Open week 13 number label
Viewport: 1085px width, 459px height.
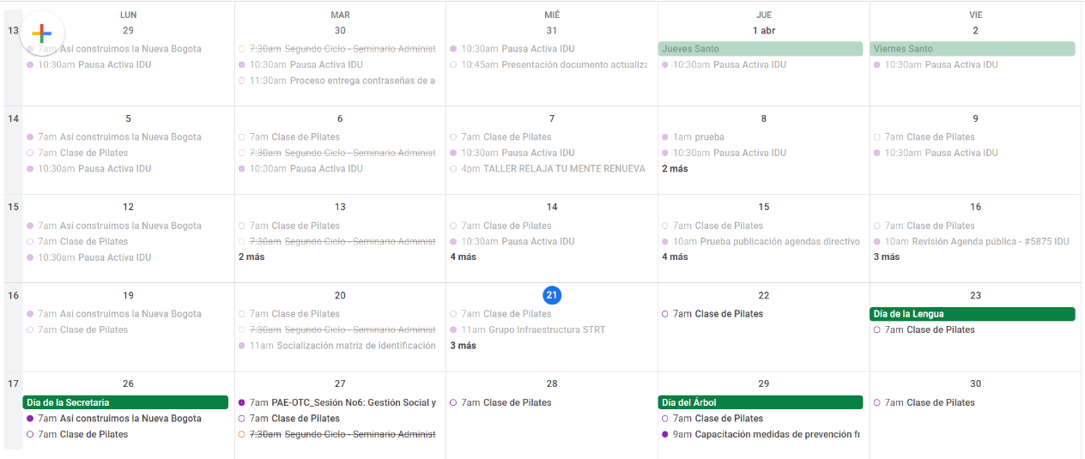pyautogui.click(x=13, y=31)
